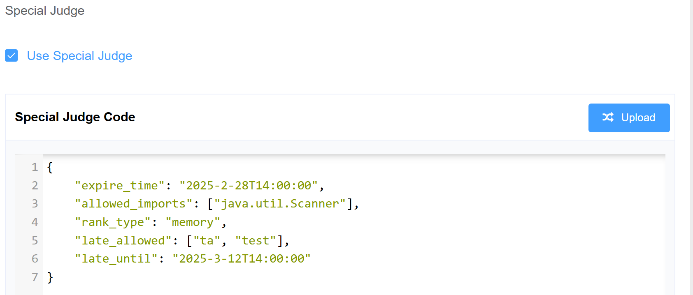
Task: Click line number 4 in the gutter
Action: click(35, 222)
